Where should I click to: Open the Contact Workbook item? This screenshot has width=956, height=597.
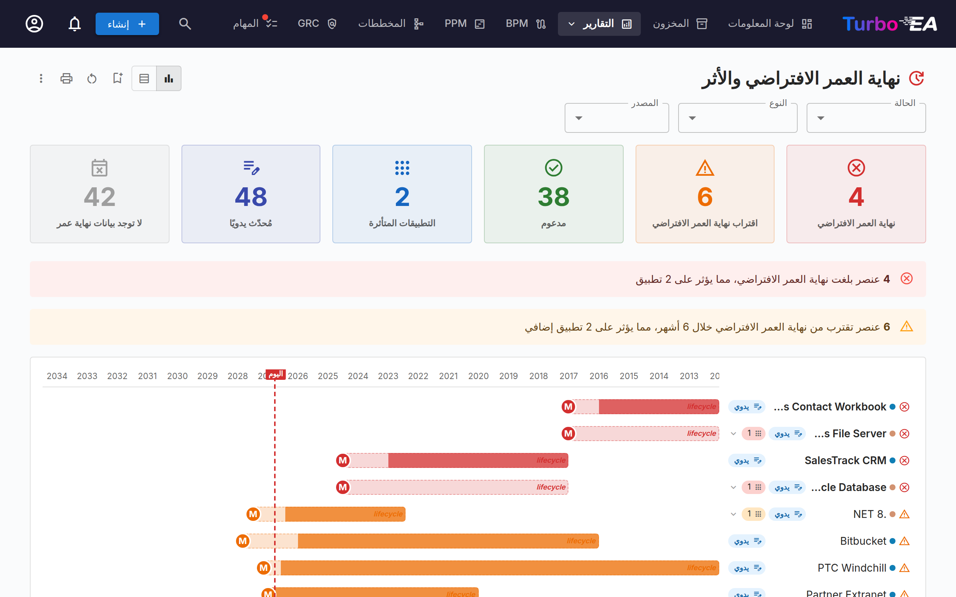(830, 407)
